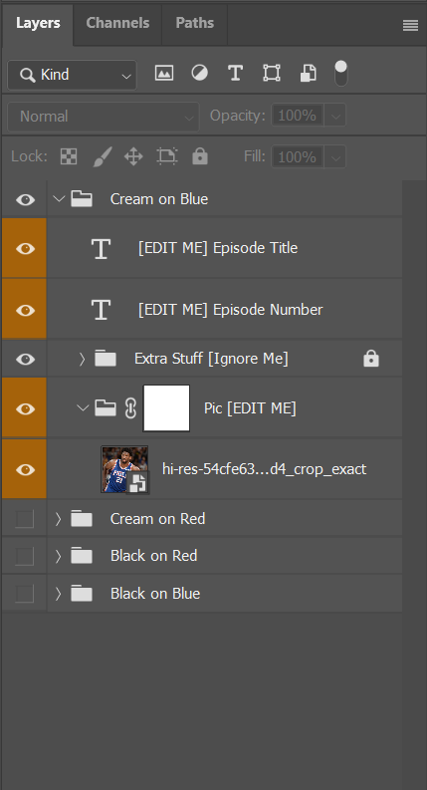Expand the Black on Red group
This screenshot has height=790, width=427.
(x=58, y=556)
